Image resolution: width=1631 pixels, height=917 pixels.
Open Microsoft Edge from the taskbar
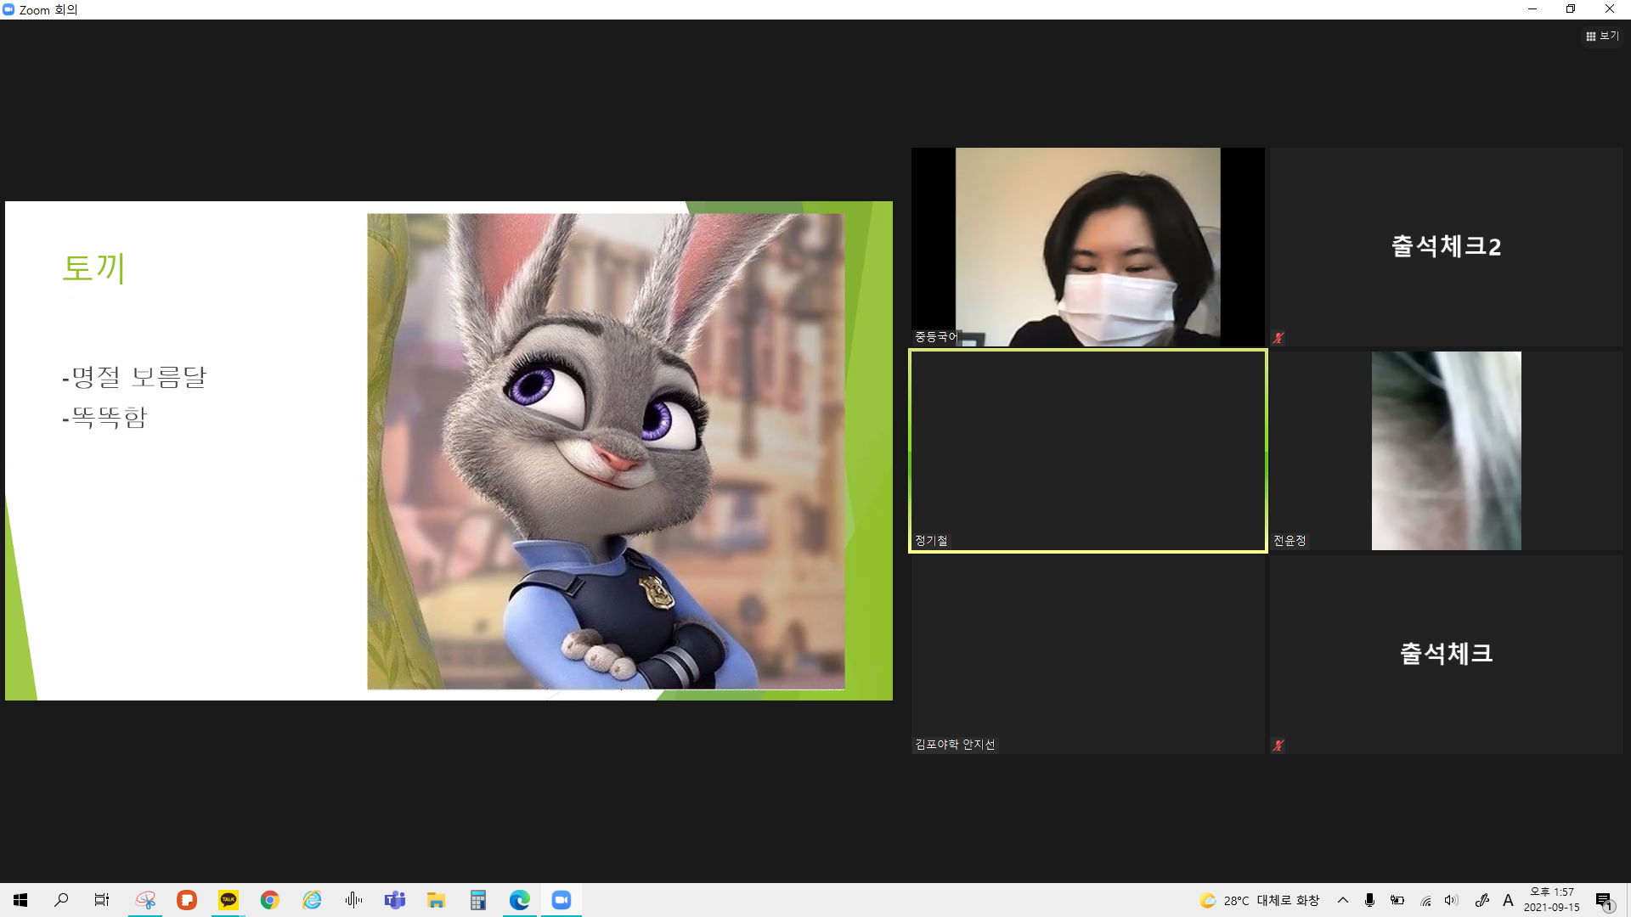(x=520, y=900)
